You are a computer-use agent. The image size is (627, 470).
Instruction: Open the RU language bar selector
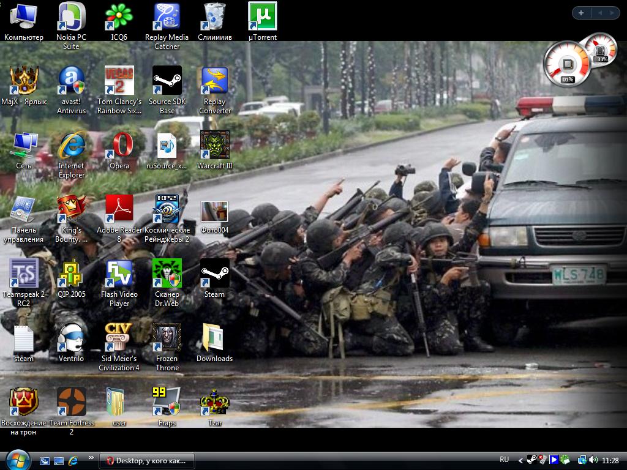504,460
